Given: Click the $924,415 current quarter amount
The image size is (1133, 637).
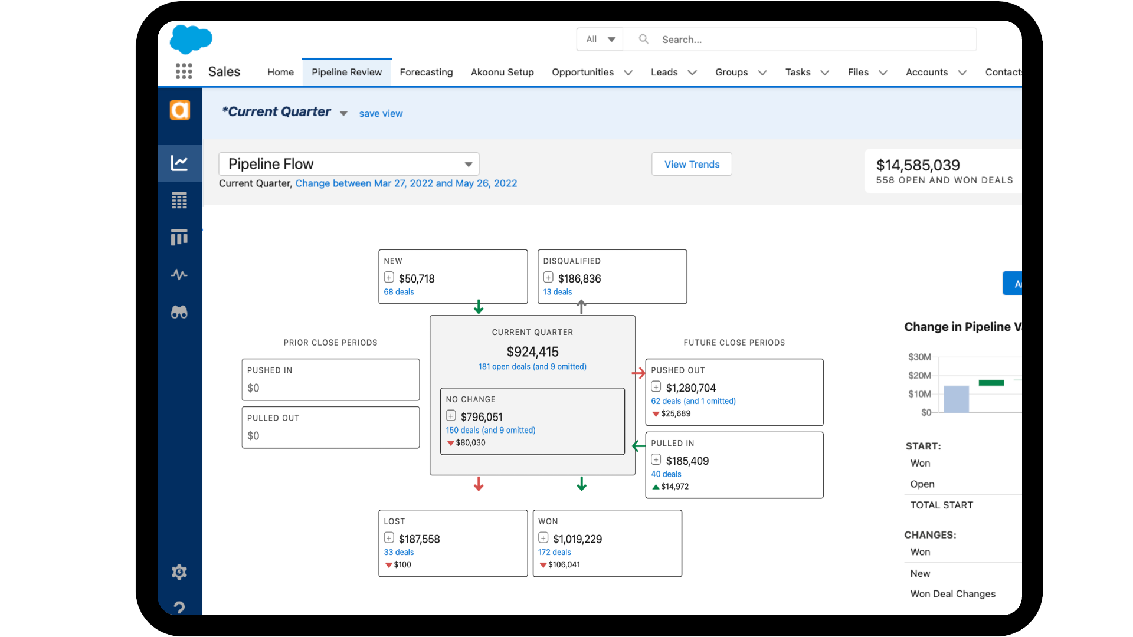Looking at the screenshot, I should (x=532, y=352).
